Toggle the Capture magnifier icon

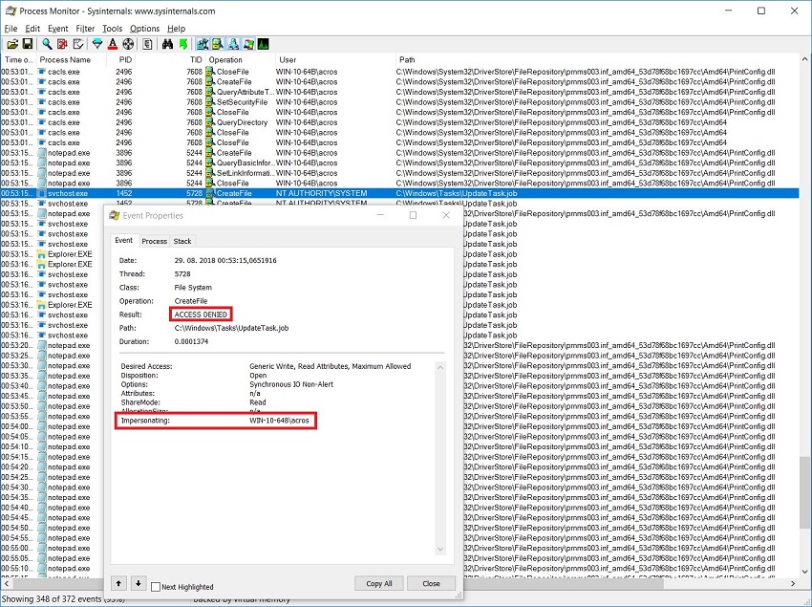pyautogui.click(x=47, y=44)
